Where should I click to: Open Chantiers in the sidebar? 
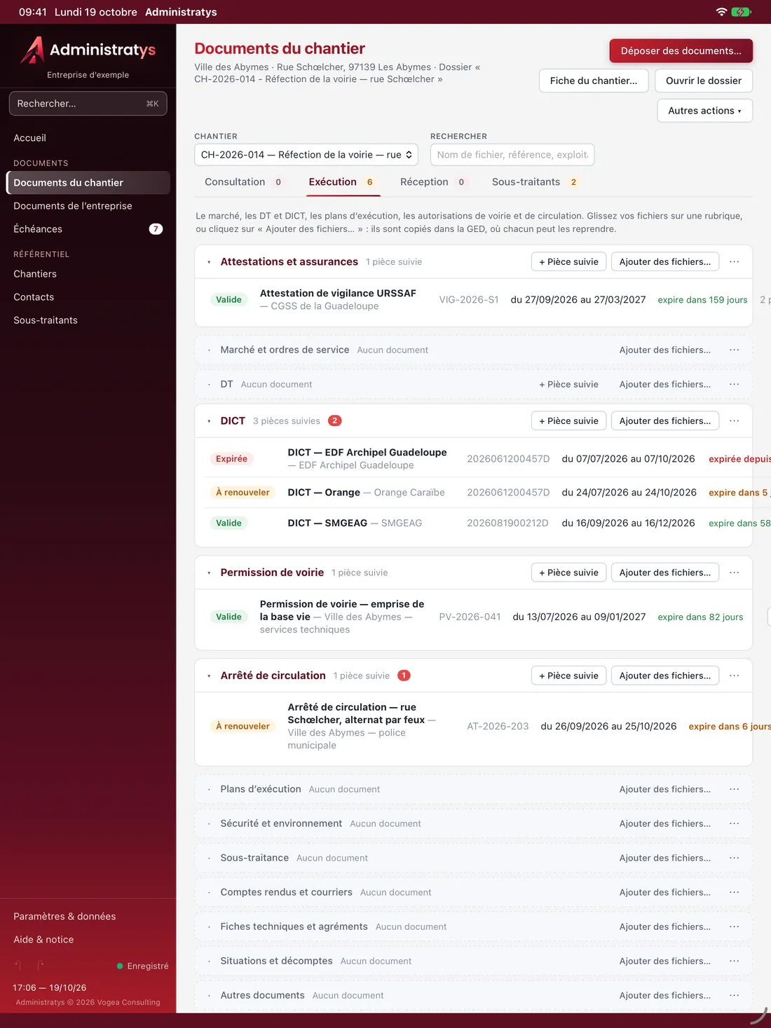(x=88, y=274)
